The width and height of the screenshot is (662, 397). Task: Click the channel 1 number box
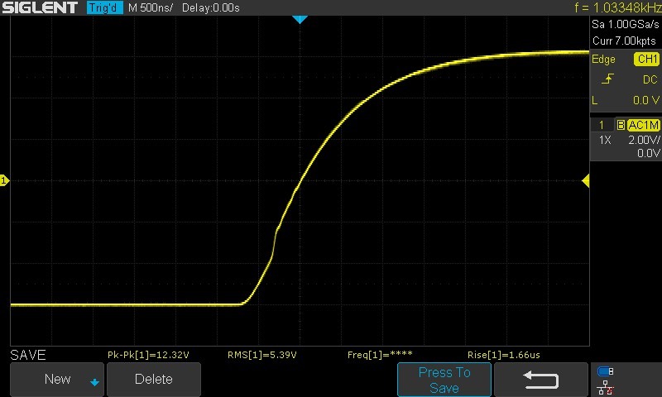click(x=602, y=125)
